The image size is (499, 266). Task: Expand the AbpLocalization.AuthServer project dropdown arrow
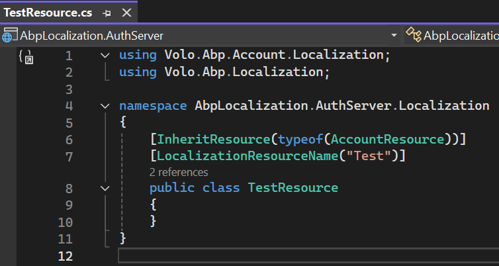pyautogui.click(x=394, y=35)
